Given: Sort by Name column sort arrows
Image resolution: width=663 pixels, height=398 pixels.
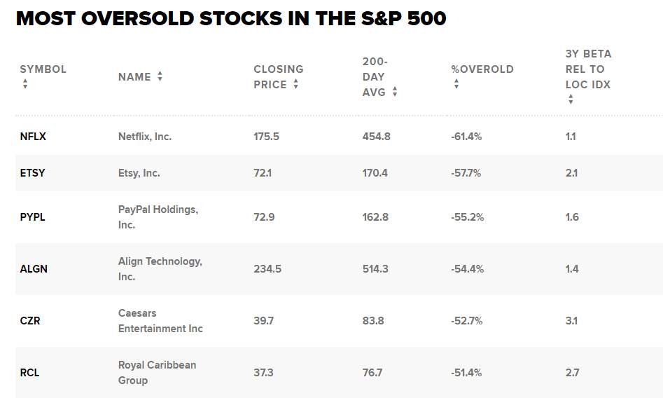Looking at the screenshot, I should tap(160, 76).
